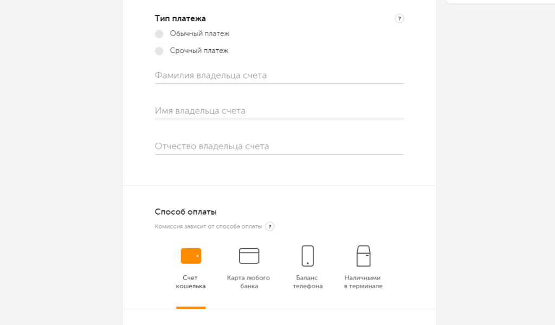
Task: Click into Имя владельца счета field
Action: pos(279,111)
